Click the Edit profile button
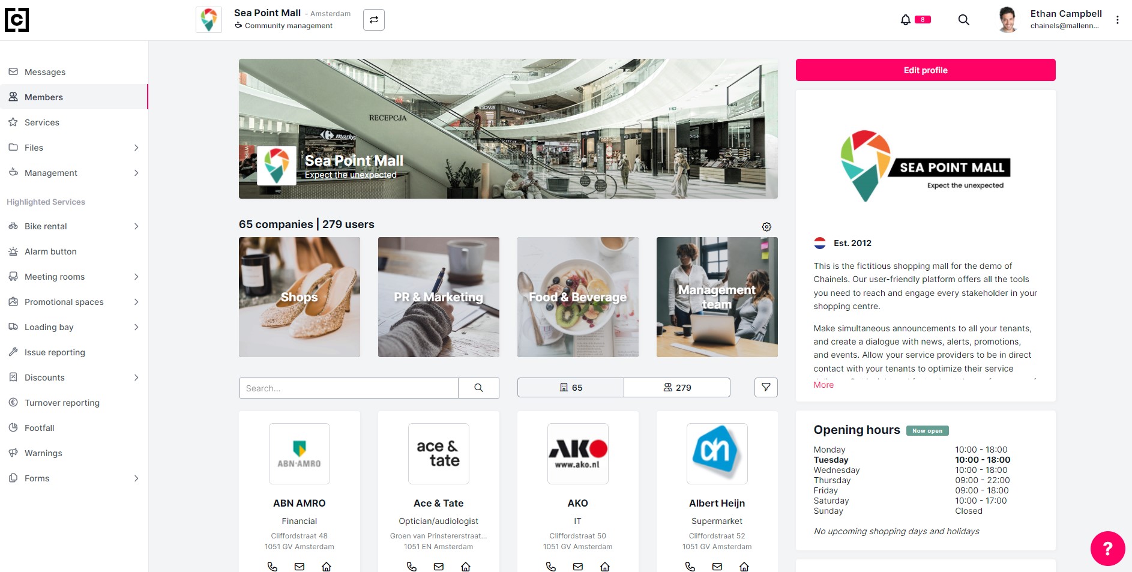The image size is (1132, 572). 926,70
